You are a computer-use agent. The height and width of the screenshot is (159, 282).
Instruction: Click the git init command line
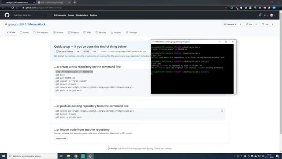tap(60, 75)
